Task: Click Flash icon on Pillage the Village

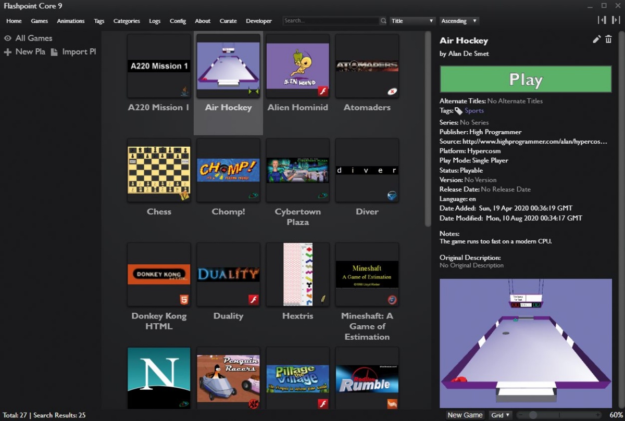Action: coord(323,404)
